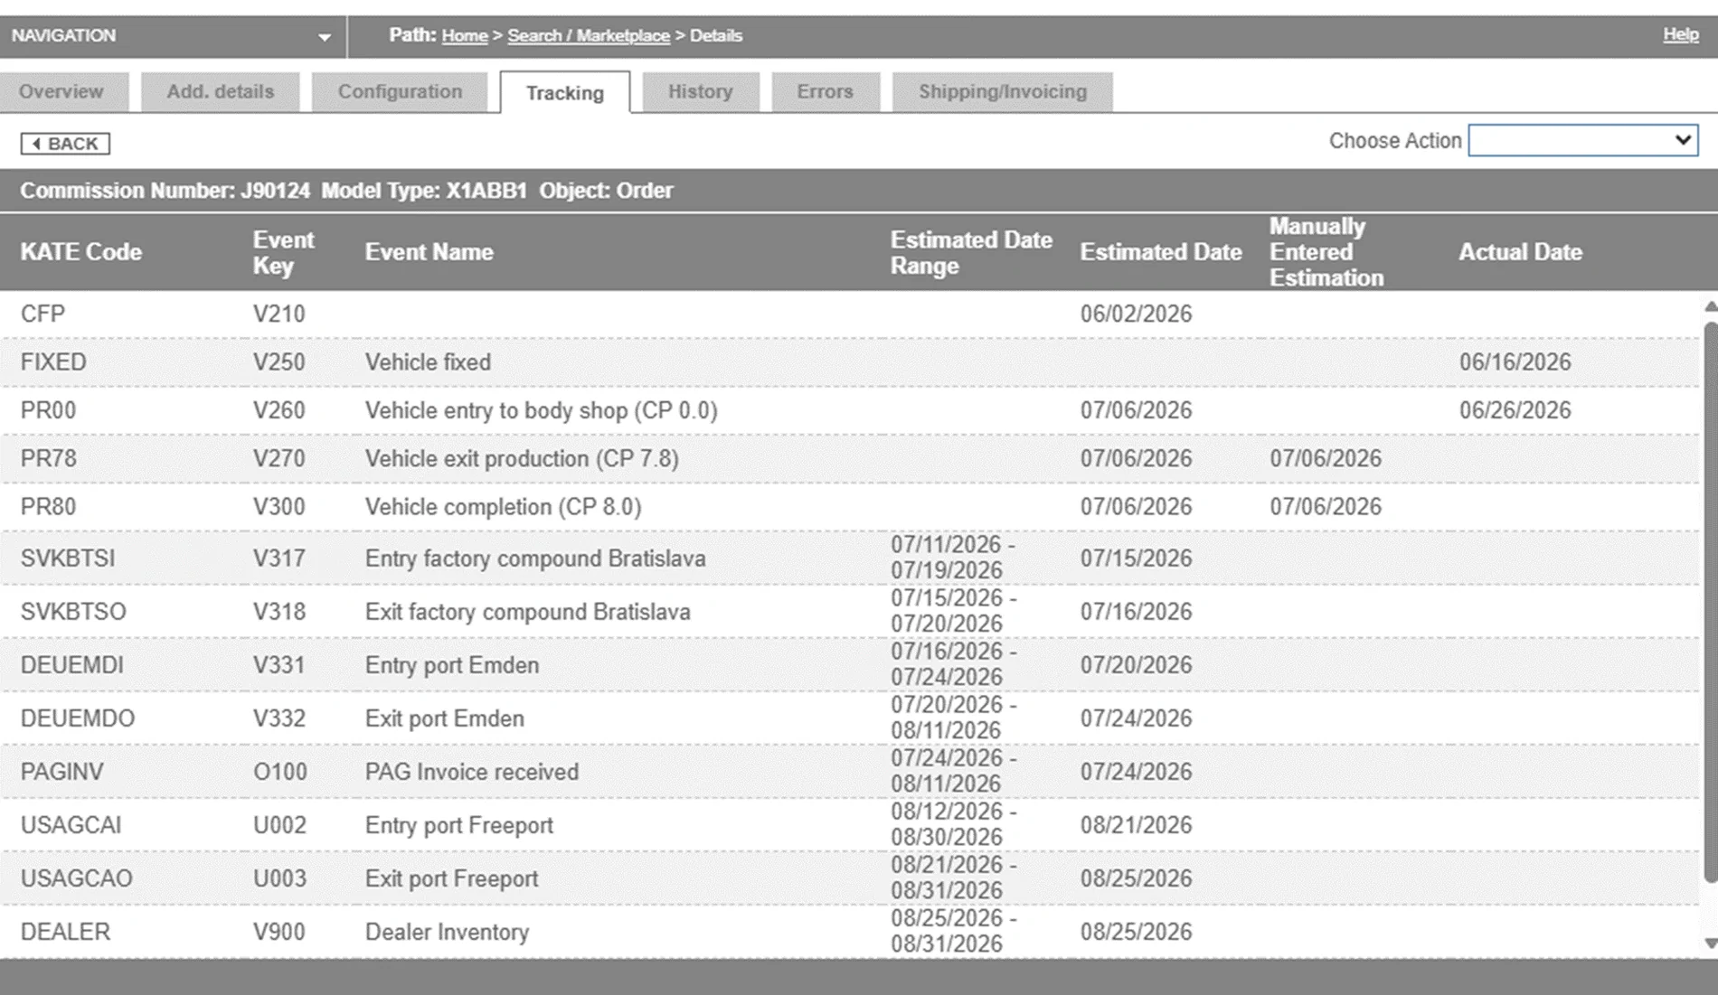Click the PR00 code cell
The width and height of the screenshot is (1718, 995).
[x=48, y=410]
